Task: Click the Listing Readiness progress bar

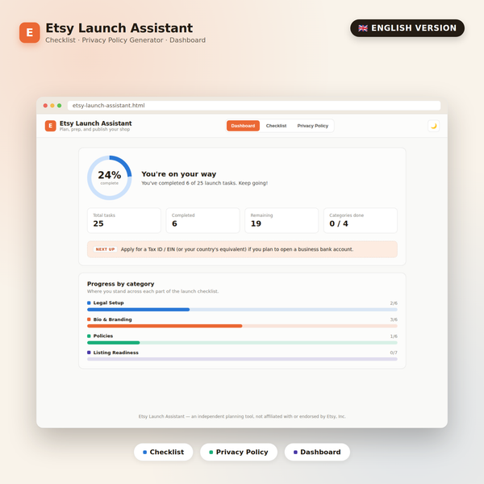Action: [x=242, y=359]
